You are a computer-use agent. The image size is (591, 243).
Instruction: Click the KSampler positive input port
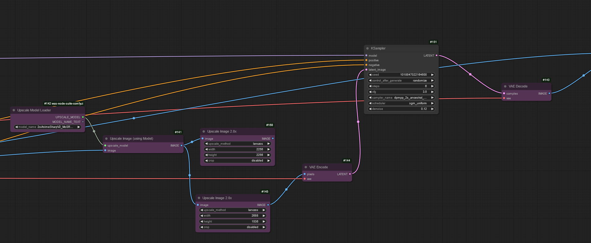(366, 60)
